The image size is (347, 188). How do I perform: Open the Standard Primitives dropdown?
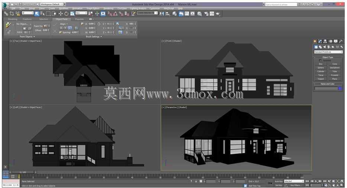(x=328, y=52)
